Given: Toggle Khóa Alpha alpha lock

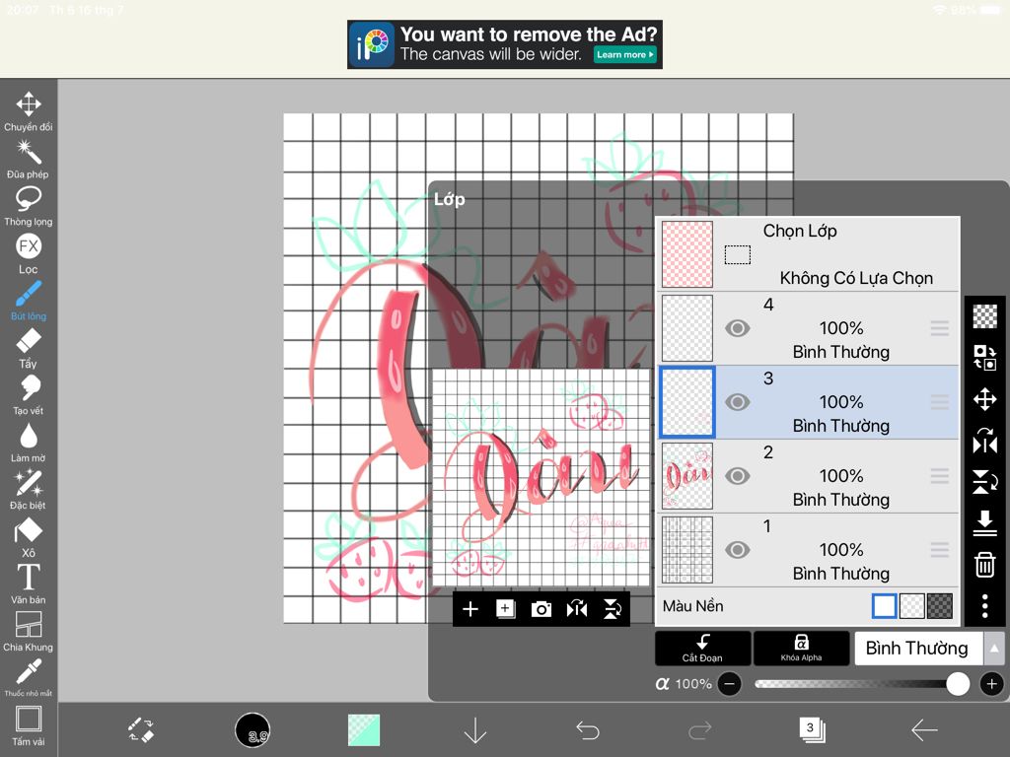Looking at the screenshot, I should pyautogui.click(x=801, y=648).
